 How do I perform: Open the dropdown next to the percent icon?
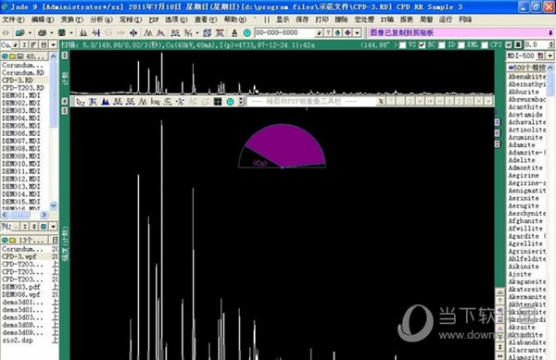point(197,33)
